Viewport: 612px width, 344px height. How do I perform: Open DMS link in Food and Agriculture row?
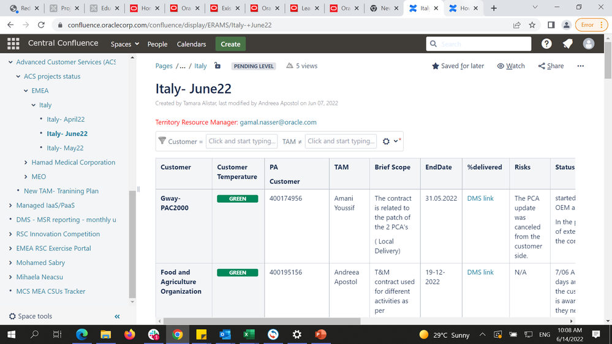[480, 272]
